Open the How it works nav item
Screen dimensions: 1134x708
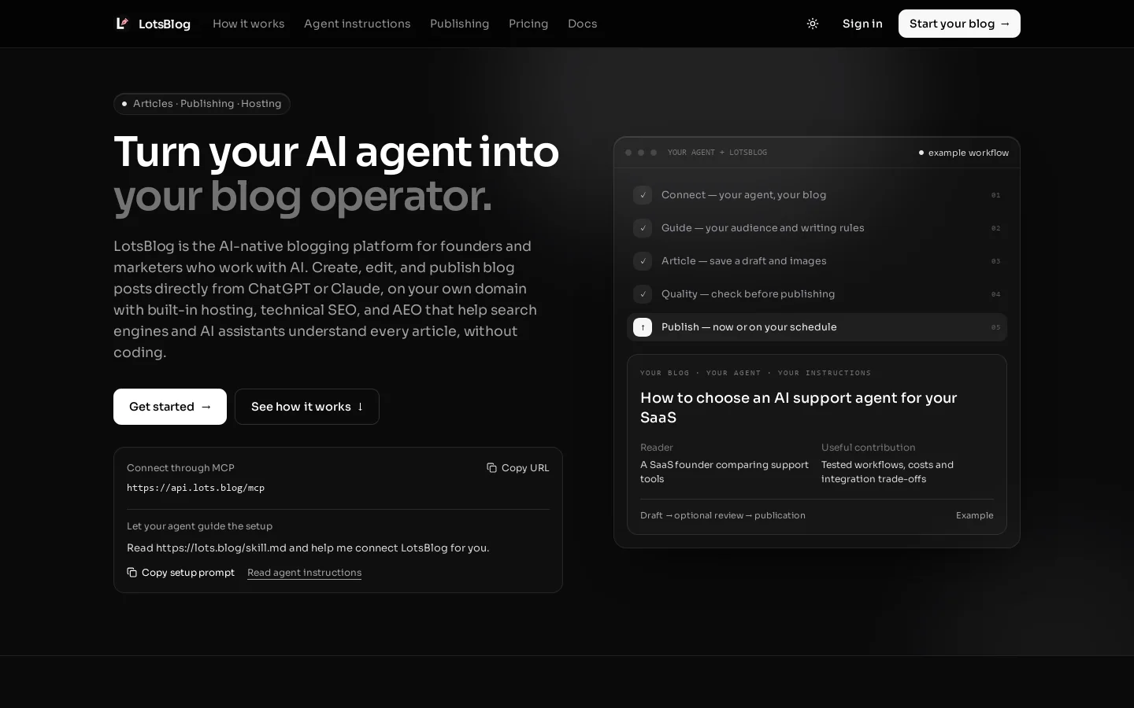click(x=249, y=24)
